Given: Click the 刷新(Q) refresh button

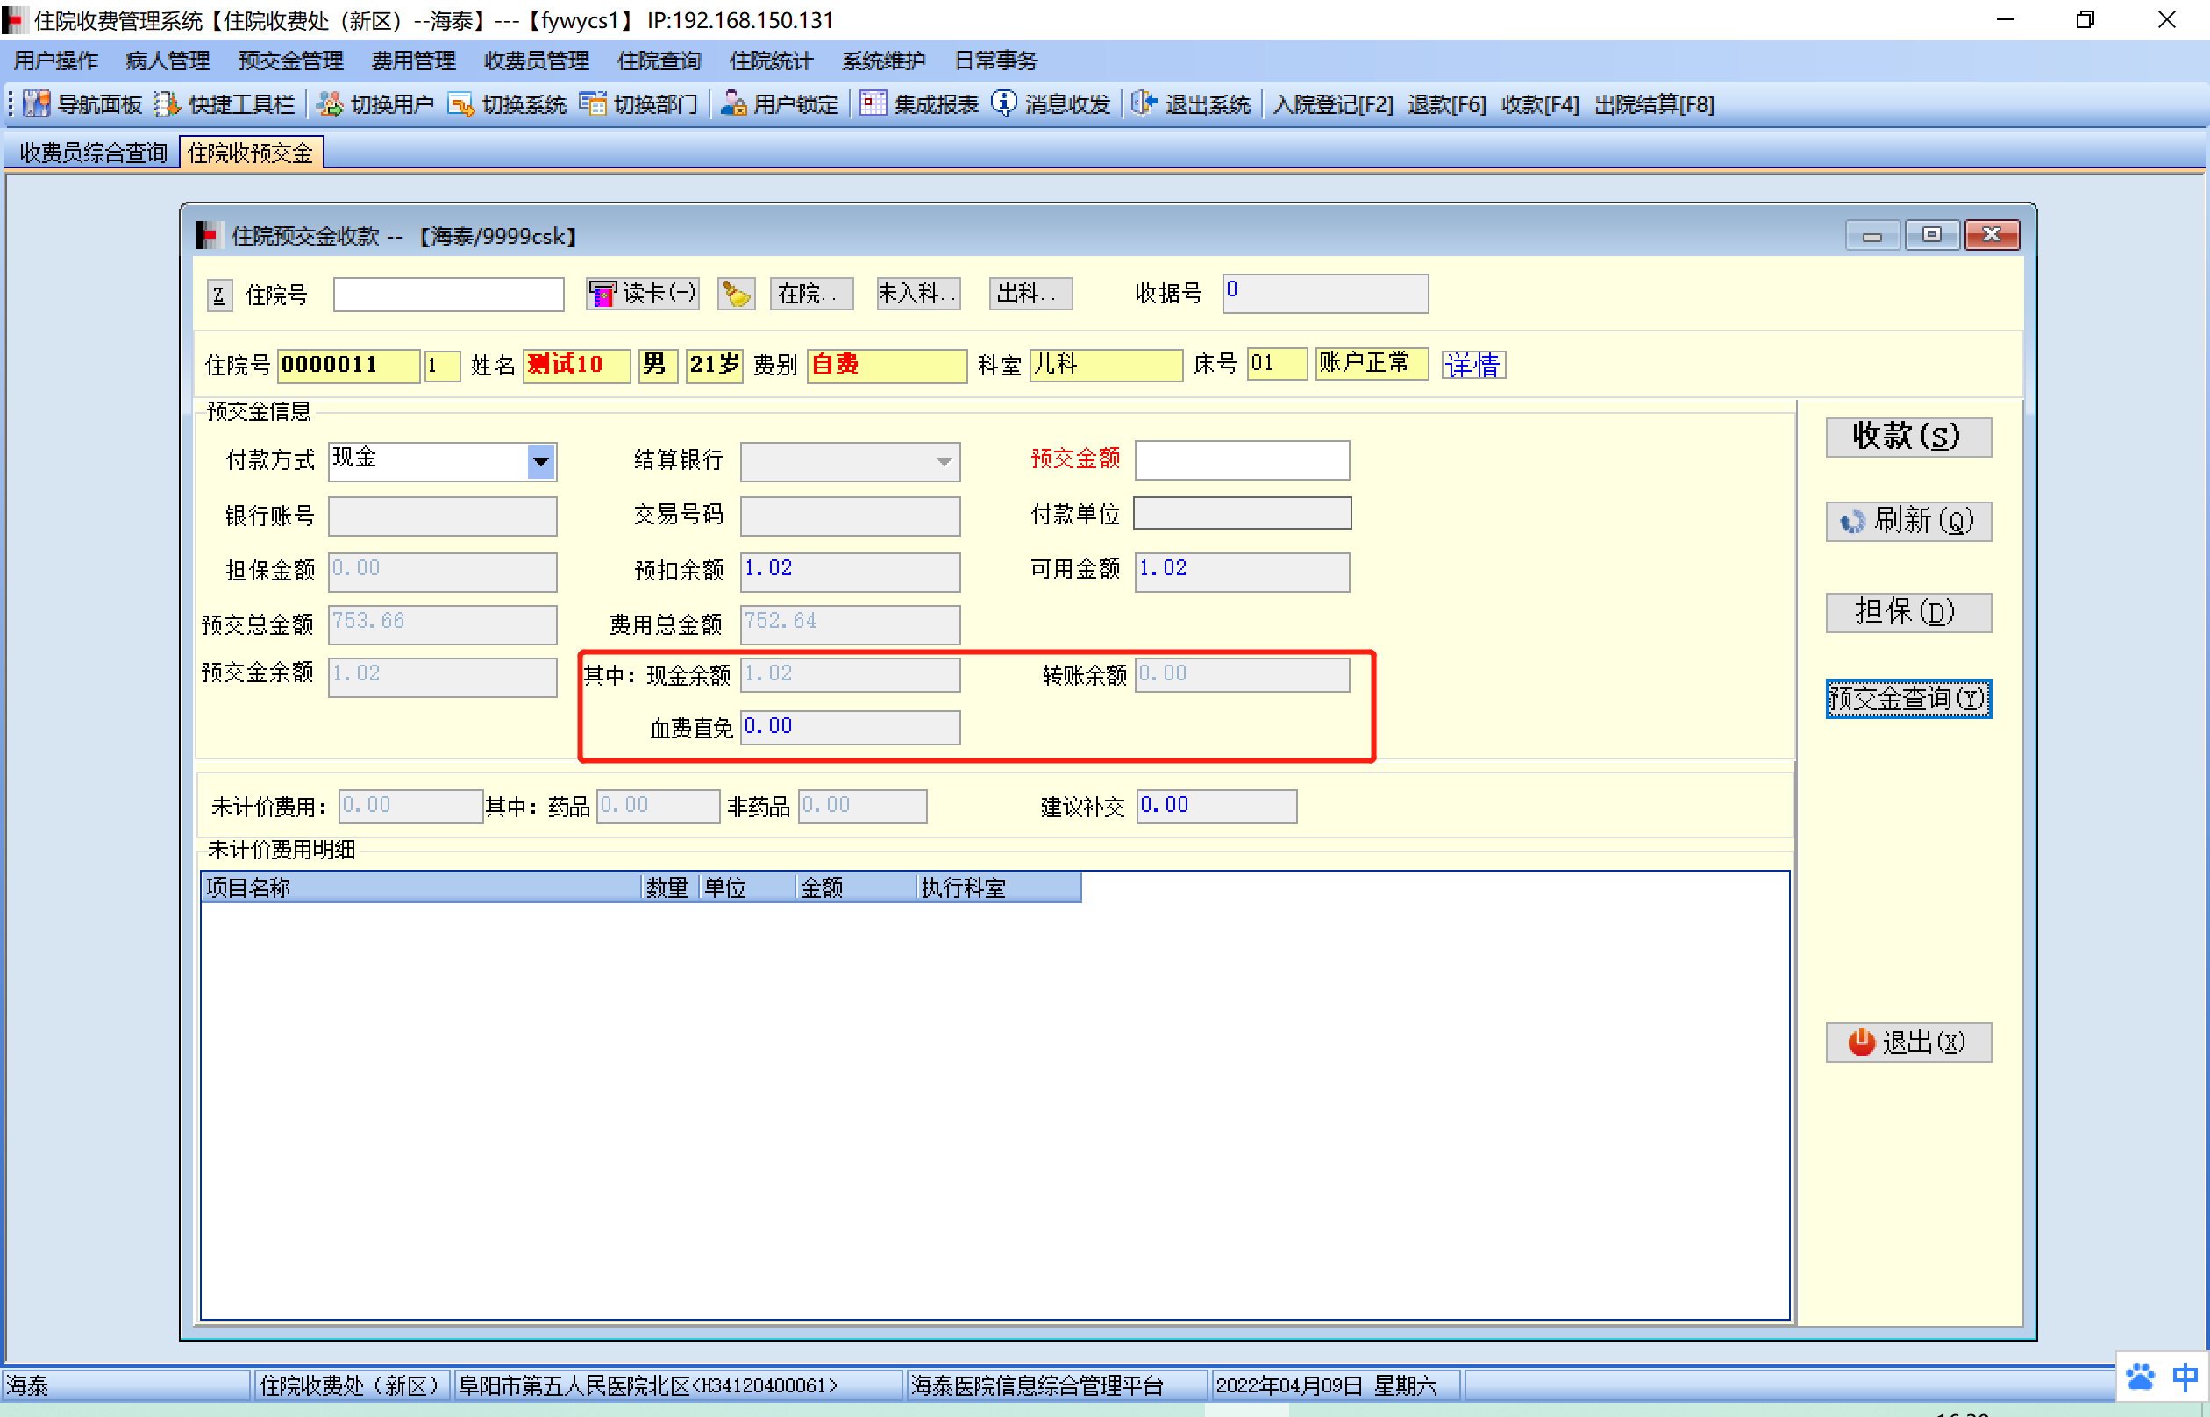Looking at the screenshot, I should pos(1907,522).
